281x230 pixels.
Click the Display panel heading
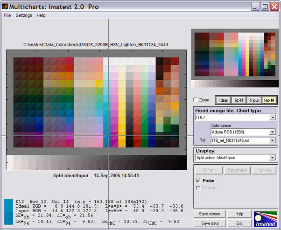(x=205, y=151)
